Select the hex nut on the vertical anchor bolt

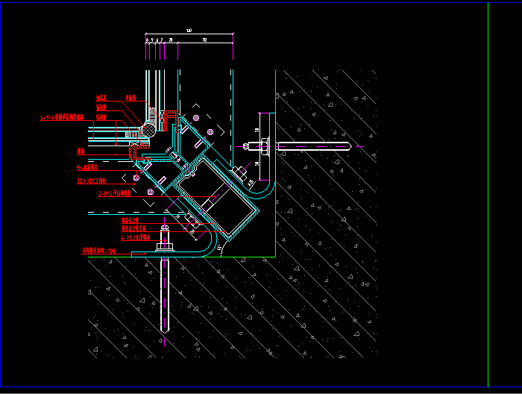coord(165,247)
